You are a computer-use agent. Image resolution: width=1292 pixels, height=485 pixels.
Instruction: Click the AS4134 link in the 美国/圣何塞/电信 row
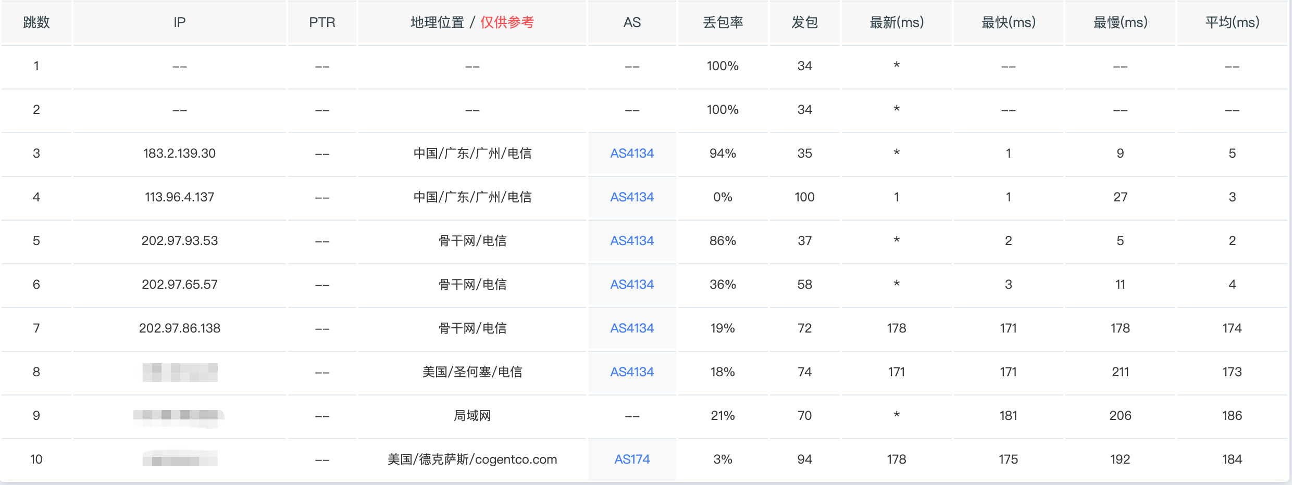coord(631,372)
